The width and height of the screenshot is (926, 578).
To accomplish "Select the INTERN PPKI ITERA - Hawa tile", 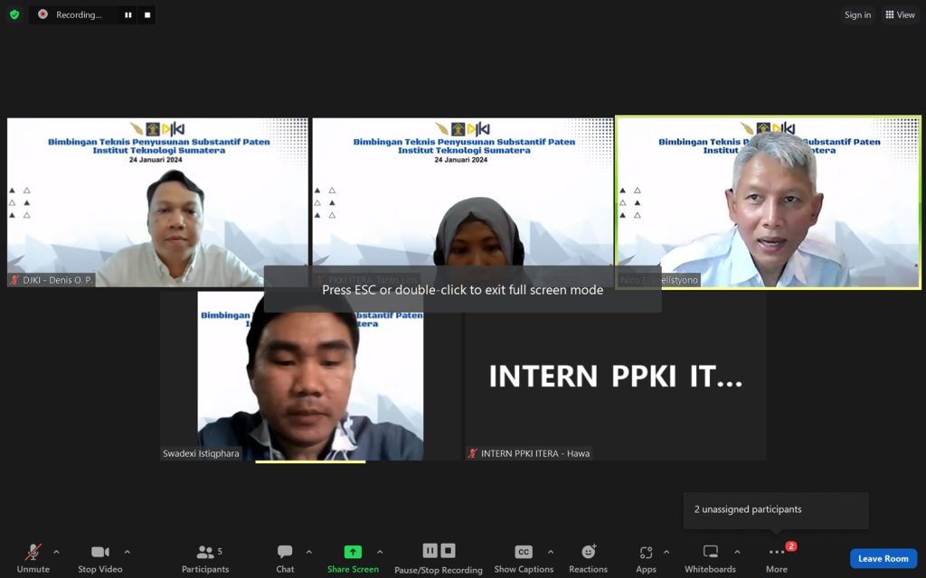I will pyautogui.click(x=615, y=376).
